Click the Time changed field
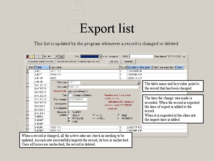The height and width of the screenshot is (161, 214). (x=77, y=99)
